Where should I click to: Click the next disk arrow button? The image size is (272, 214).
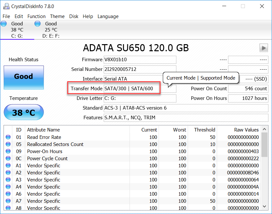point(264,48)
